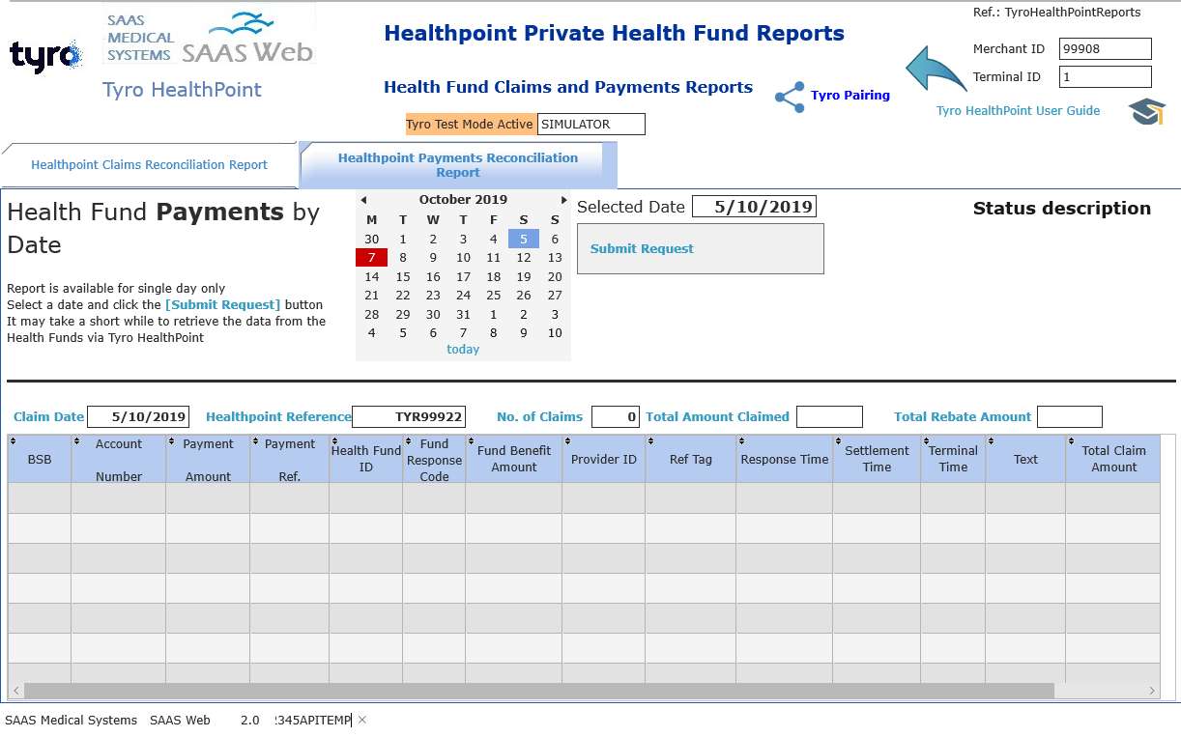Click the scrollbar left arrow
This screenshot has width=1181, height=737.
pyautogui.click(x=15, y=692)
